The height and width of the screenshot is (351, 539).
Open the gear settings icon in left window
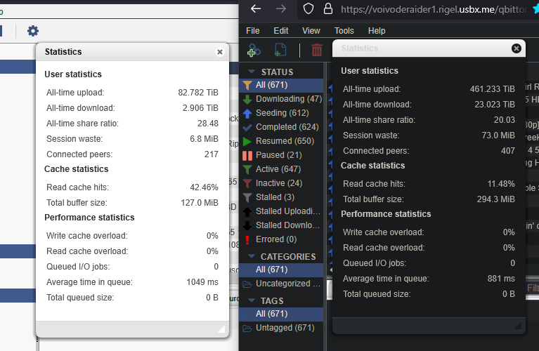point(33,31)
